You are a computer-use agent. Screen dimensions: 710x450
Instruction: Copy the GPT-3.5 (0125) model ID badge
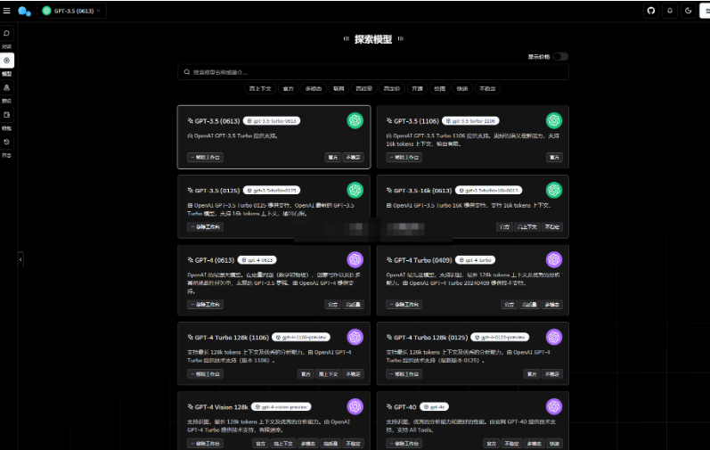coord(272,190)
